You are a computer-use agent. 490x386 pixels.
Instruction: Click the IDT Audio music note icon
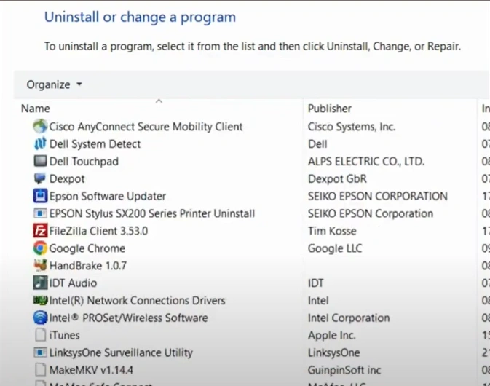pos(40,283)
